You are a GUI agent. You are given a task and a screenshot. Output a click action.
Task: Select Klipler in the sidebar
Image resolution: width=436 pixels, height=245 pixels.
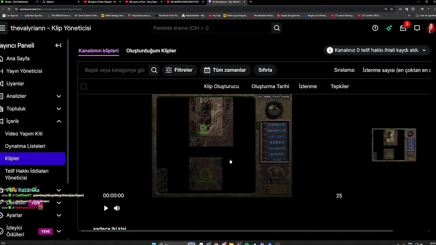(32, 159)
